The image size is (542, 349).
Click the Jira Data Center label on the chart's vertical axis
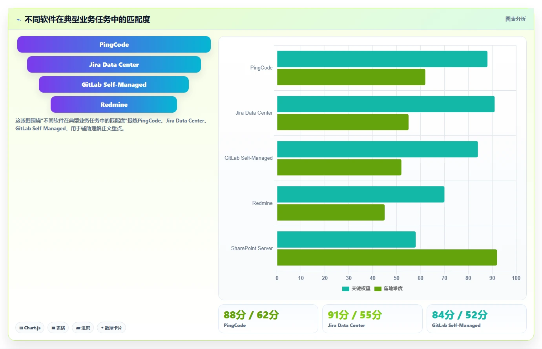point(254,113)
